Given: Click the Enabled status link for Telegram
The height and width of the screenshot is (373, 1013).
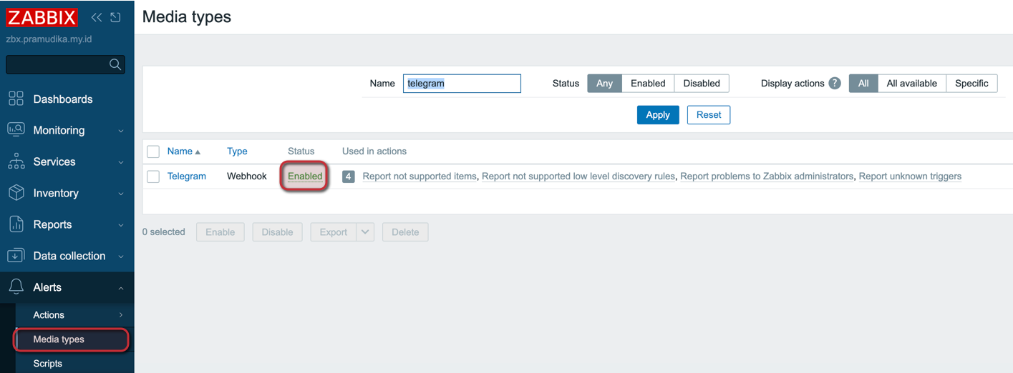Looking at the screenshot, I should (305, 176).
